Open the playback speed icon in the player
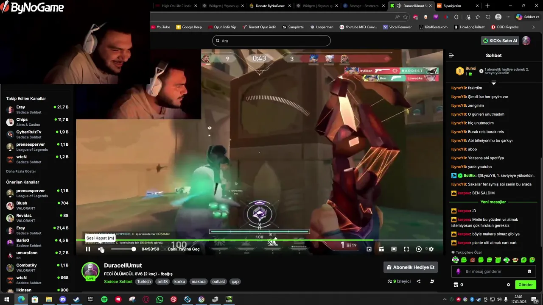Viewport: 543px width, 305px height. click(419, 249)
